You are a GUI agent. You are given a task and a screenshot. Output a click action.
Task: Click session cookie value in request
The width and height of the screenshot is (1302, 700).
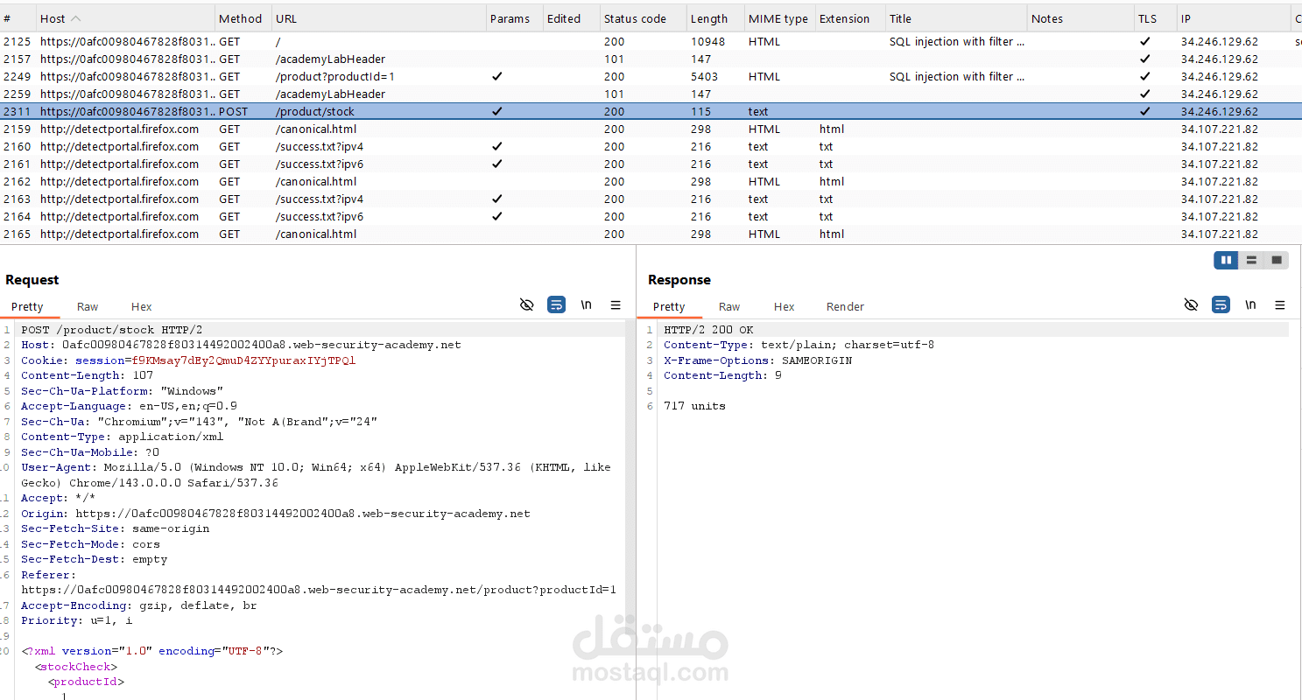(243, 360)
